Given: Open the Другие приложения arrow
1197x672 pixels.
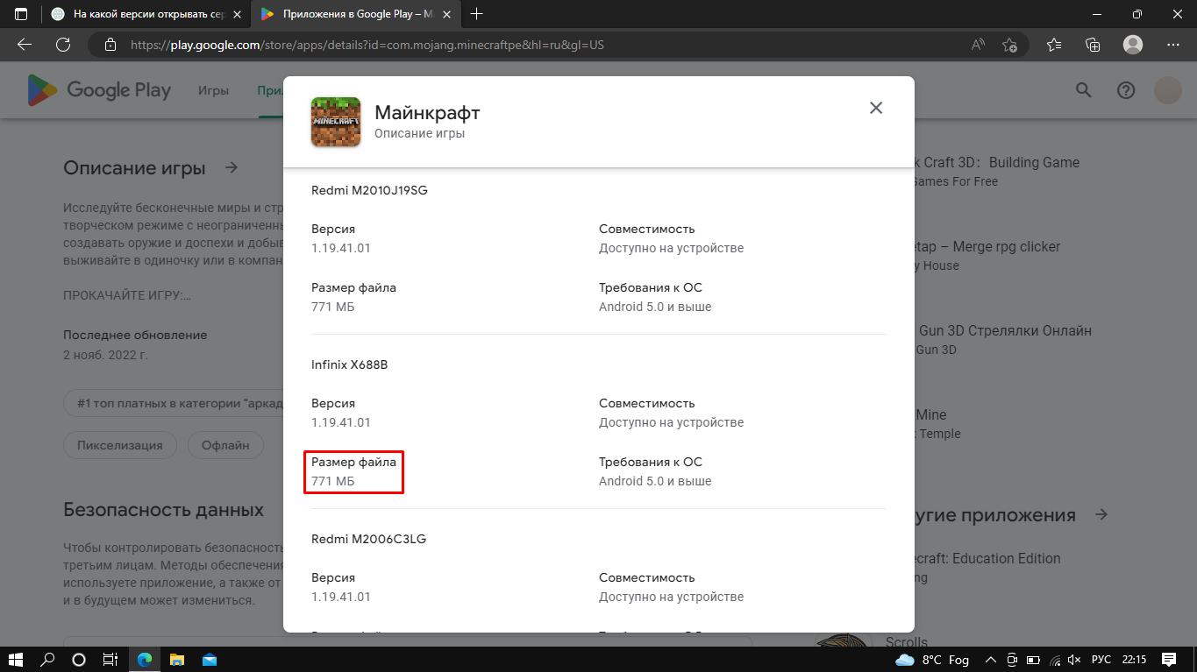Looking at the screenshot, I should point(1101,514).
